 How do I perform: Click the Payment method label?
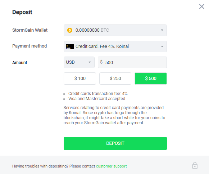coord(29,46)
